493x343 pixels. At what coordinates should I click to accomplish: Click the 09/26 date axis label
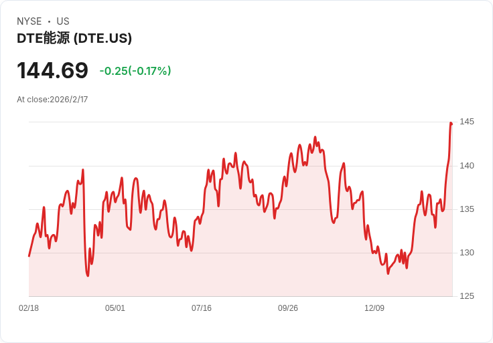(287, 308)
